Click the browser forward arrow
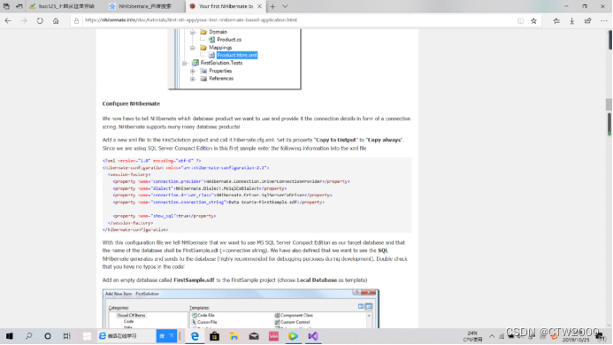613x345 pixels. pyautogui.click(x=24, y=20)
